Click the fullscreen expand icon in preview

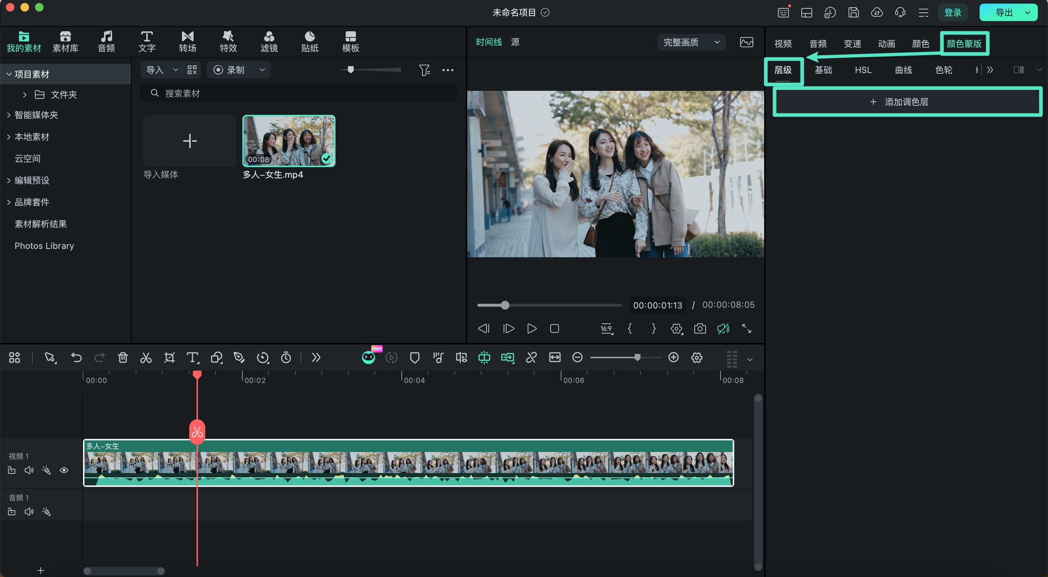747,328
